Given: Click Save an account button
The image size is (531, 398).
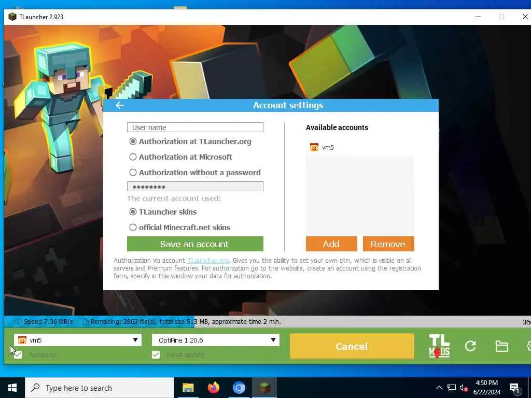Looking at the screenshot, I should coord(195,244).
